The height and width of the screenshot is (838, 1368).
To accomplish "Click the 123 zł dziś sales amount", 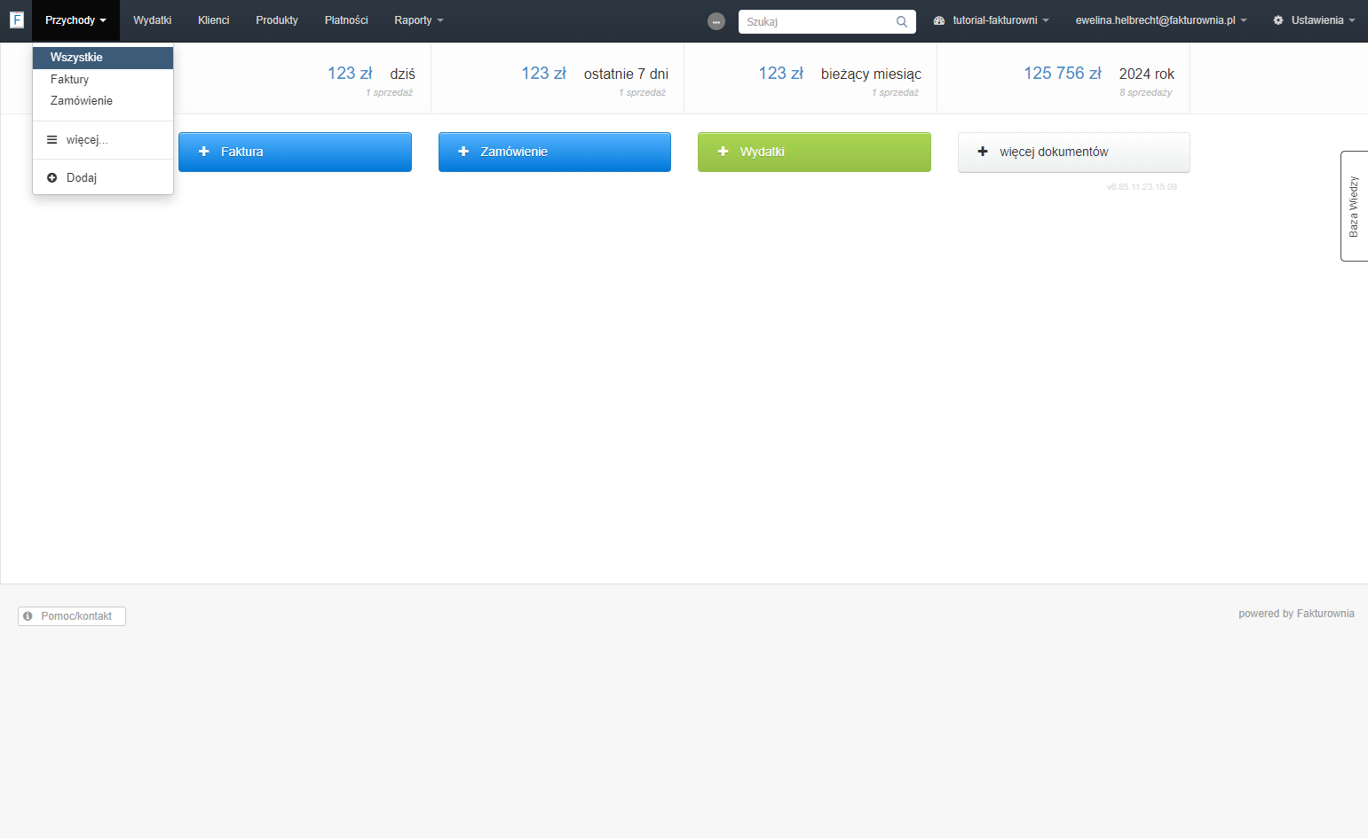I will point(350,74).
